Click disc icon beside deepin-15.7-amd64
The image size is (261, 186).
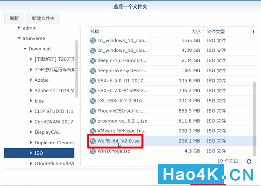(x=93, y=61)
